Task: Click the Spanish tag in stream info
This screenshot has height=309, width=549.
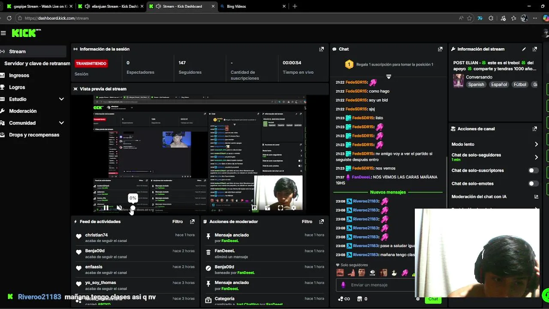Action: tap(476, 85)
